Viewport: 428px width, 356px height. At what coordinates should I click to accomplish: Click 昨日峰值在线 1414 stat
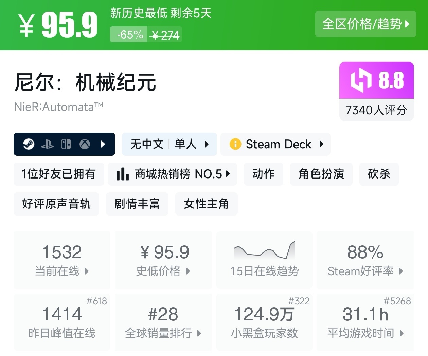[62, 322]
